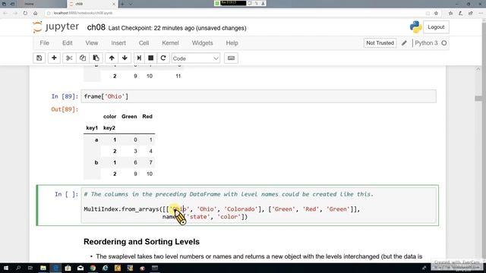
Task: Click the Jupyter logo
Action: pyautogui.click(x=56, y=27)
